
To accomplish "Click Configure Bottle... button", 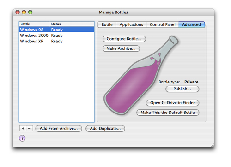I will point(124,39).
